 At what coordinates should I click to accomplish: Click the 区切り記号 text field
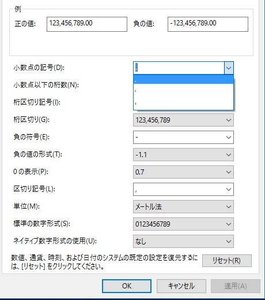point(179,190)
